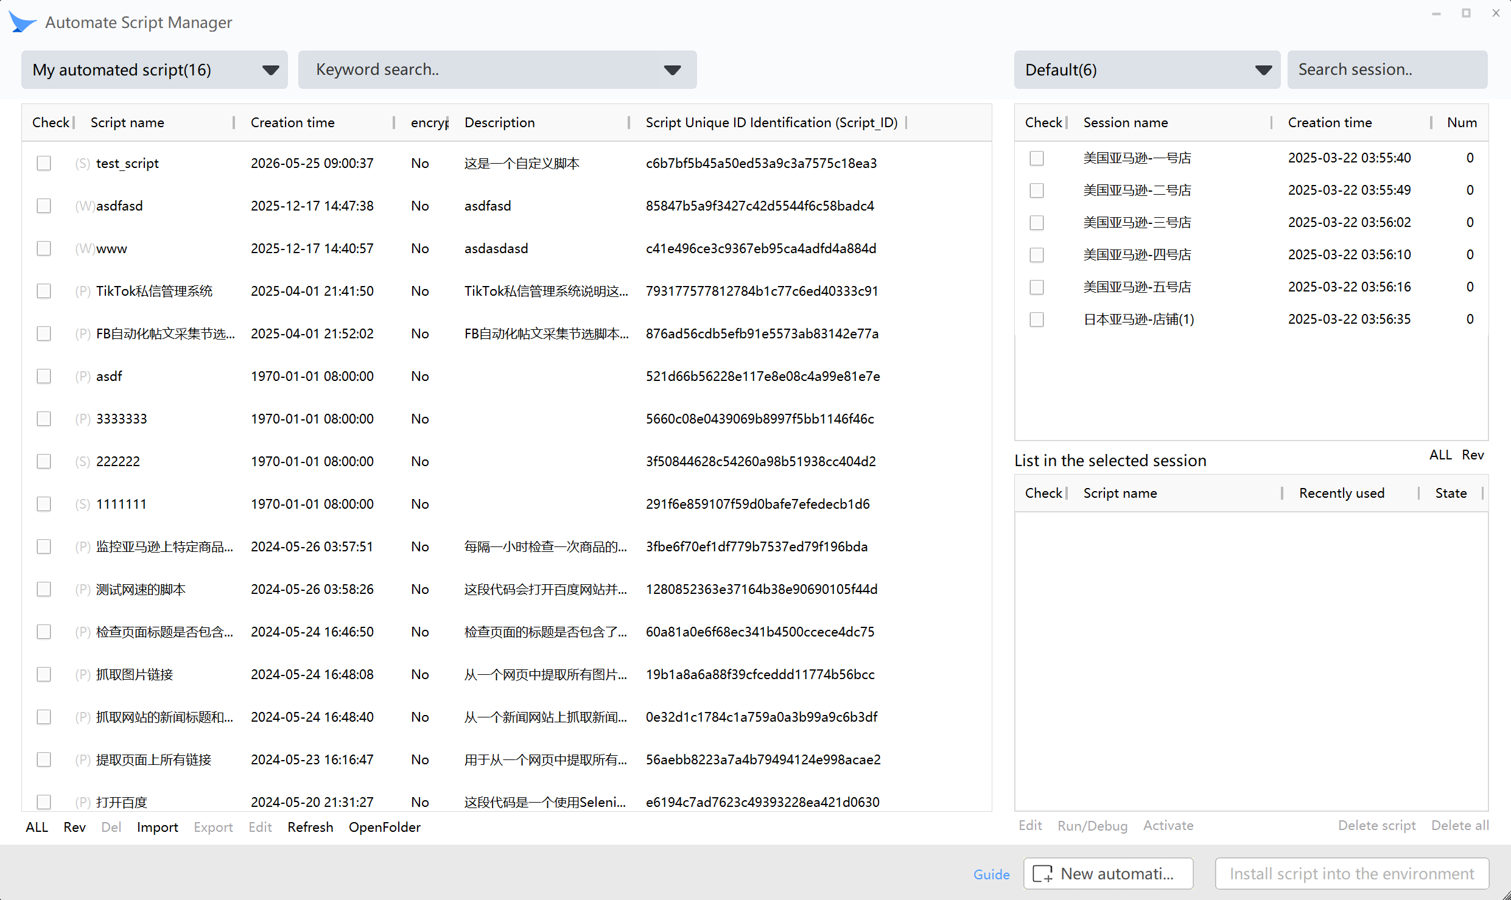Open the Guide link
This screenshot has height=900, width=1511.
(x=991, y=874)
